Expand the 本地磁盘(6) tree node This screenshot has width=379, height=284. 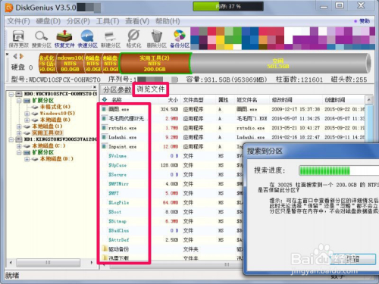pyautogui.click(x=27, y=120)
